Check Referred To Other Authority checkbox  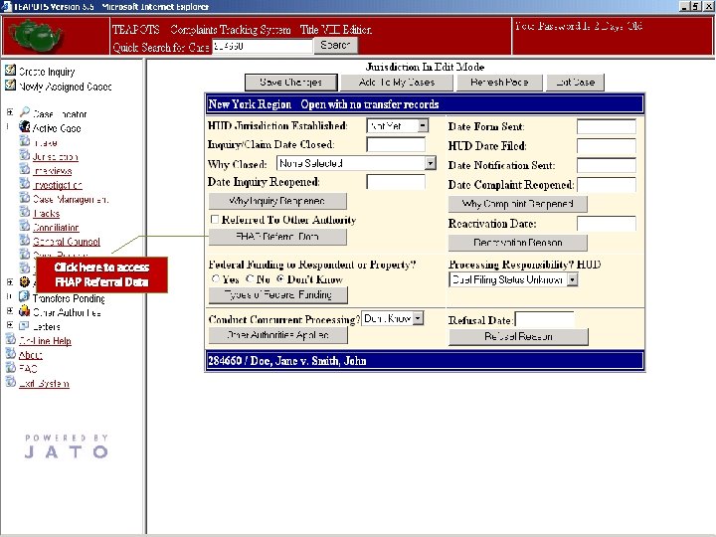click(215, 219)
